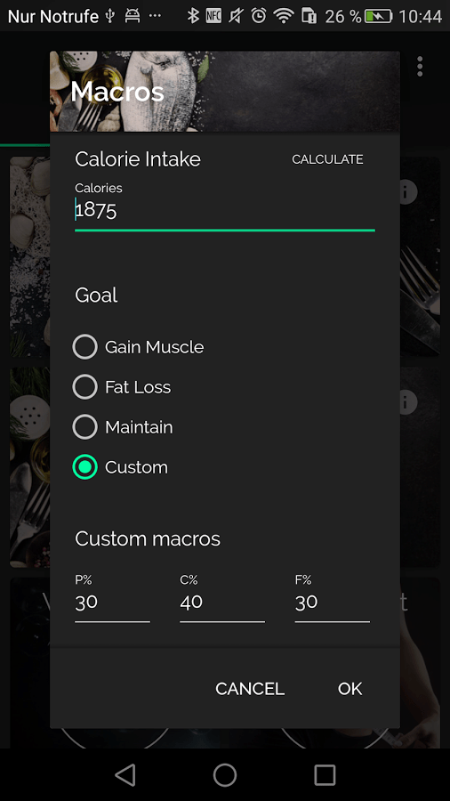This screenshot has width=450, height=801.
Task: Edit the P% protein percentage field
Action: (112, 603)
